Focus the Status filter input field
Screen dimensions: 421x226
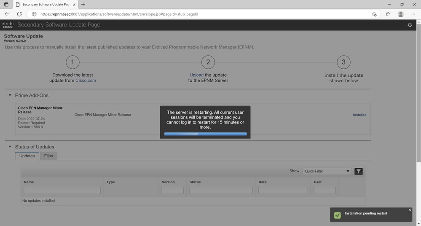click(x=221, y=191)
